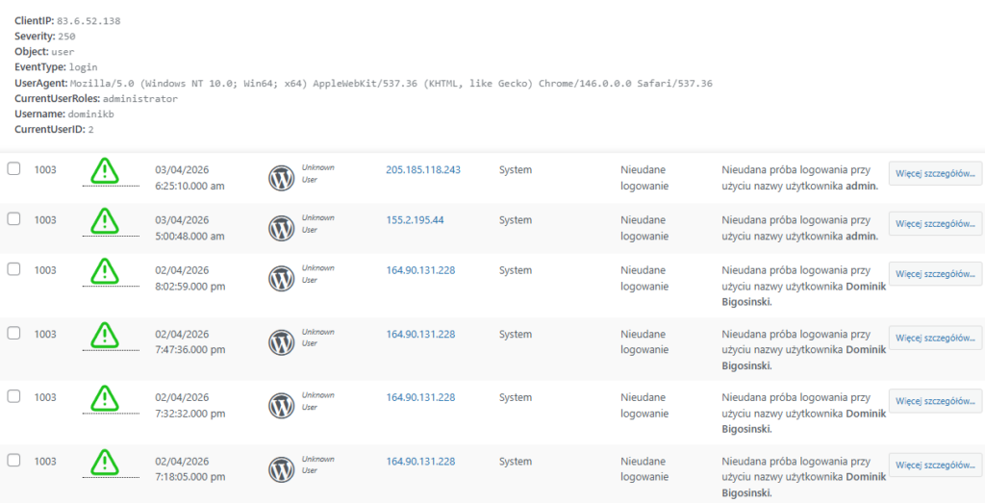Follow the 164.90.131.228 link at 7:18:05.000 pm
The width and height of the screenshot is (985, 503).
click(x=420, y=461)
